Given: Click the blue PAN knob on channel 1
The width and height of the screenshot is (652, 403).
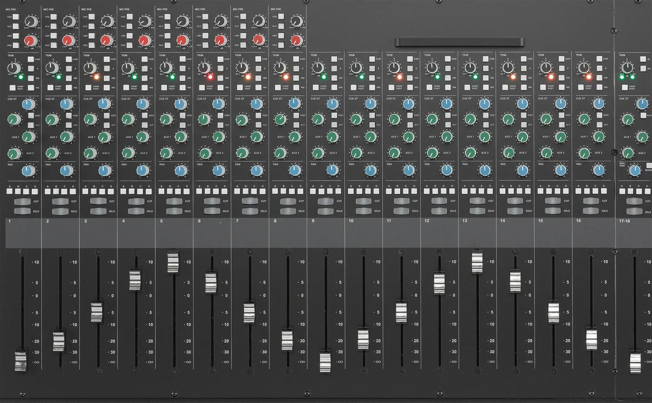Looking at the screenshot, I should click(x=28, y=170).
